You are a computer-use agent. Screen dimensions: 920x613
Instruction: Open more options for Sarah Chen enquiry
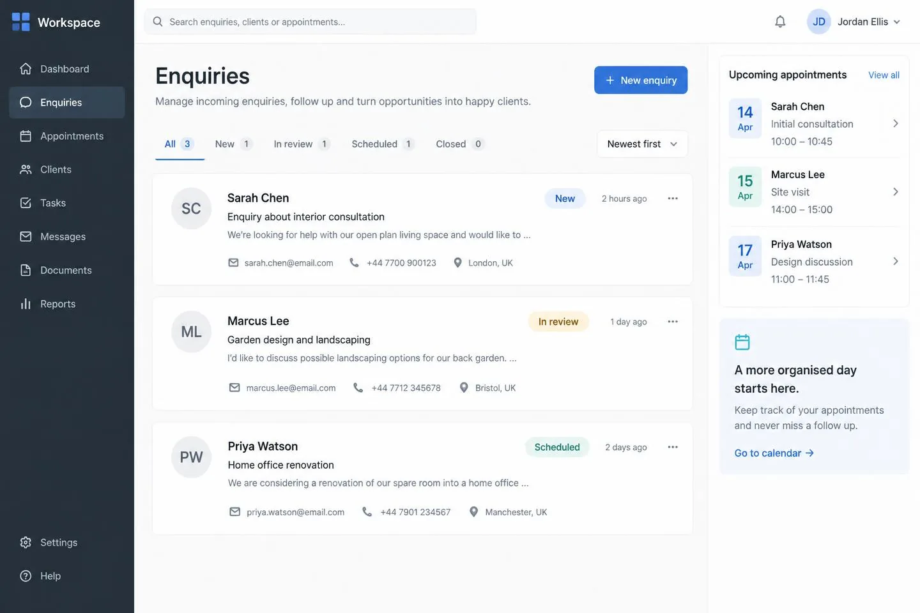click(x=673, y=199)
